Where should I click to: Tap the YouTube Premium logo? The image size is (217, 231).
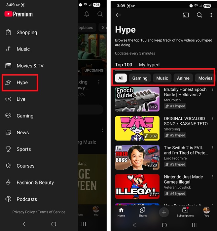click(x=18, y=14)
